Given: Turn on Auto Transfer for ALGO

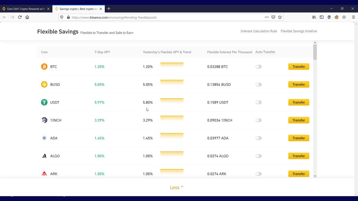Looking at the screenshot, I should tap(258, 156).
